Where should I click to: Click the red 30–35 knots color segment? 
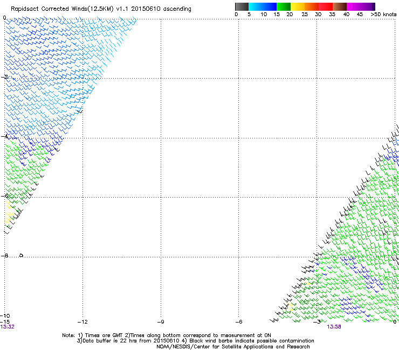(x=326, y=6)
